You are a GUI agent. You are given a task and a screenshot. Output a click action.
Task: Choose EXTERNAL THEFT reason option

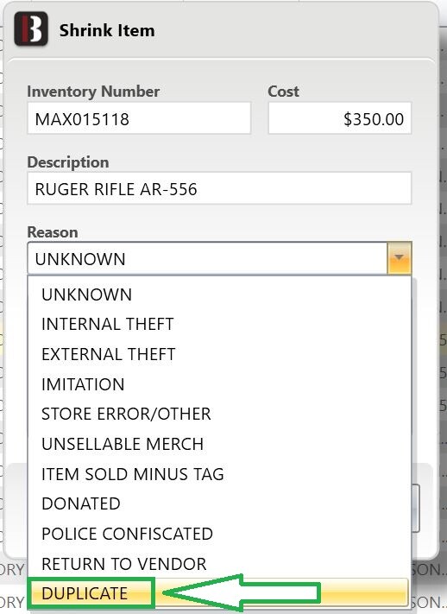tap(219, 354)
